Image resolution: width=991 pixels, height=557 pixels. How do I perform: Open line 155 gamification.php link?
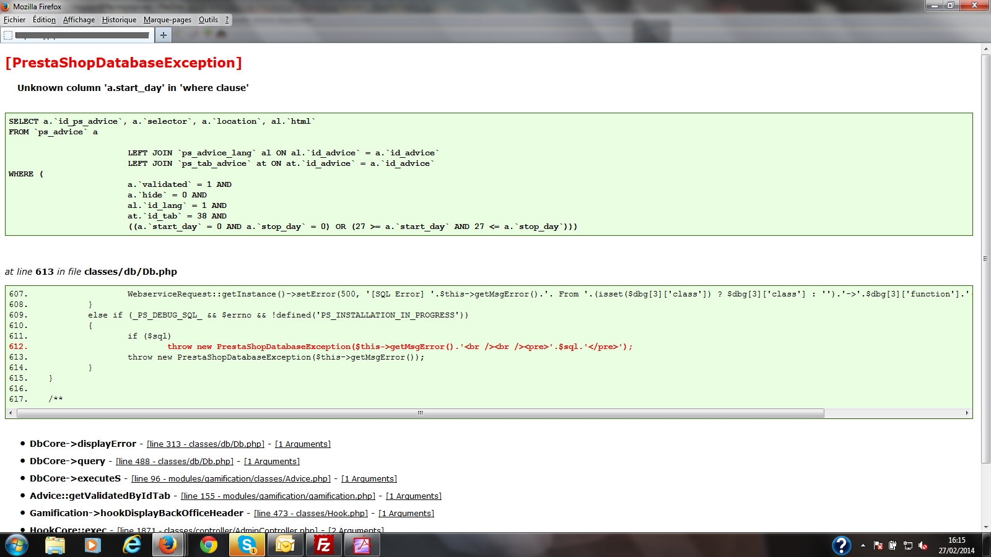[x=278, y=496]
